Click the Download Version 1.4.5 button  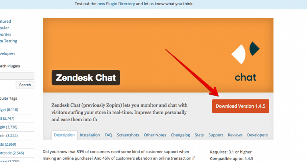click(240, 106)
